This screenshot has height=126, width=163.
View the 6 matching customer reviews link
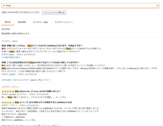[x=31, y=125]
